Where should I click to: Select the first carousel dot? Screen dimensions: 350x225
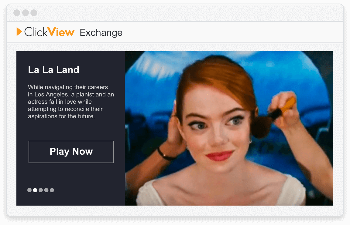[x=29, y=190]
